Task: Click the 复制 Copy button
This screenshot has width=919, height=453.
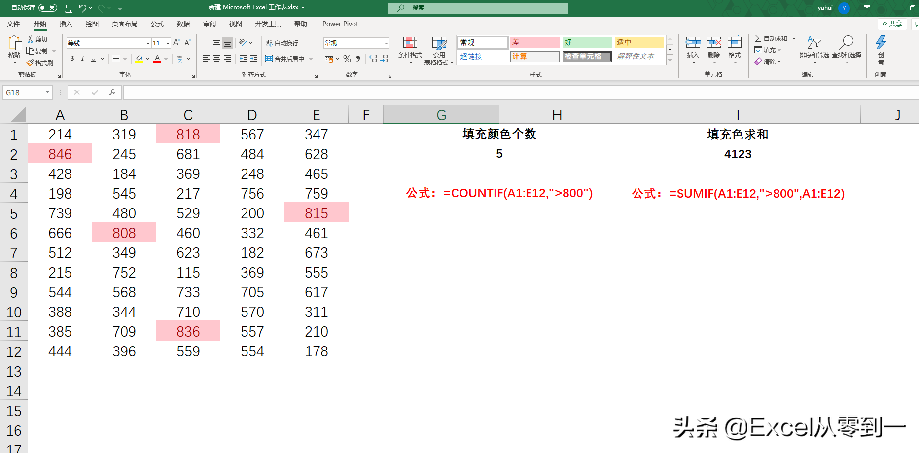Action: point(37,51)
